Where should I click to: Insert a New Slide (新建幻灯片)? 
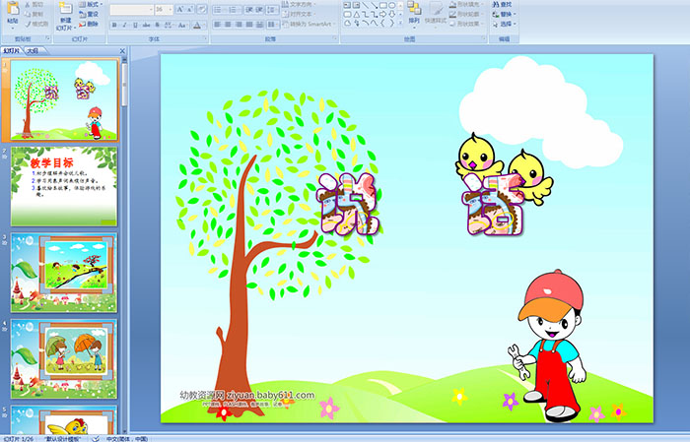[x=66, y=17]
